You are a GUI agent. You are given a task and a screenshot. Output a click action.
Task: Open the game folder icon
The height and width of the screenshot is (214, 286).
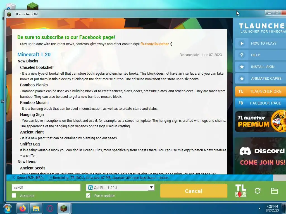(274, 191)
